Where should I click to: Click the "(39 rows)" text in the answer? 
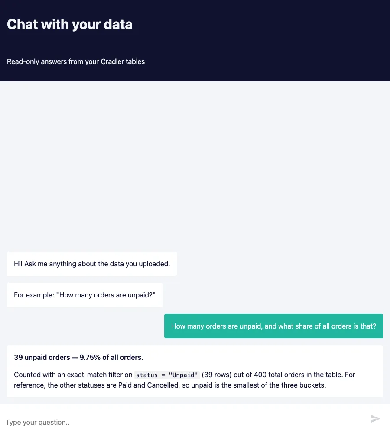click(x=216, y=375)
